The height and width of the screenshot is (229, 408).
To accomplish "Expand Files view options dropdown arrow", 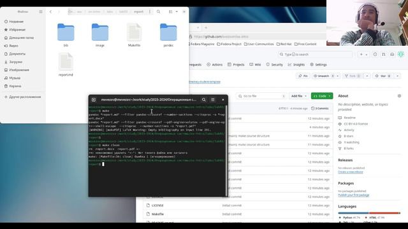I will click(177, 11).
